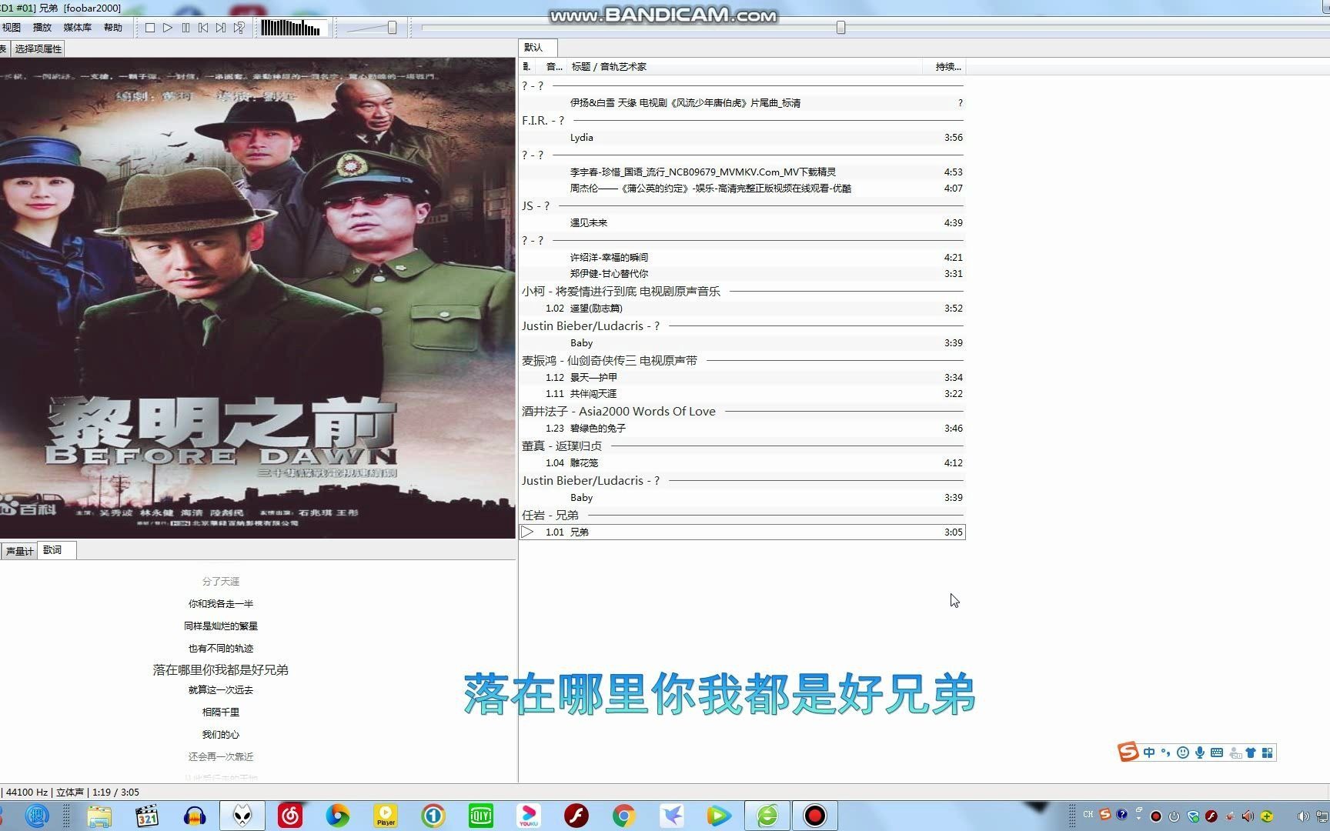This screenshot has width=1330, height=831.
Task: Select track 郑伊健-甘心替代你
Action: coord(742,274)
